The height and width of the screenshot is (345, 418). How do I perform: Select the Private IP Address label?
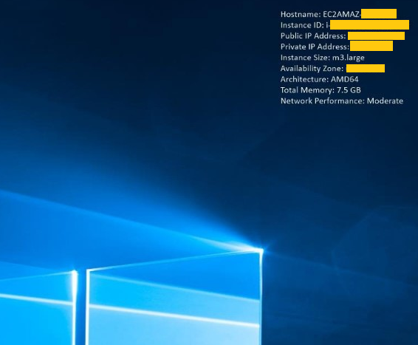pos(315,47)
